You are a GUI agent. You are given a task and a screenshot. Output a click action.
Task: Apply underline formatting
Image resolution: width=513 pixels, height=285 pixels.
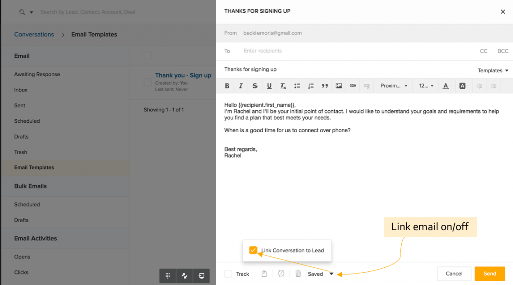(x=269, y=86)
